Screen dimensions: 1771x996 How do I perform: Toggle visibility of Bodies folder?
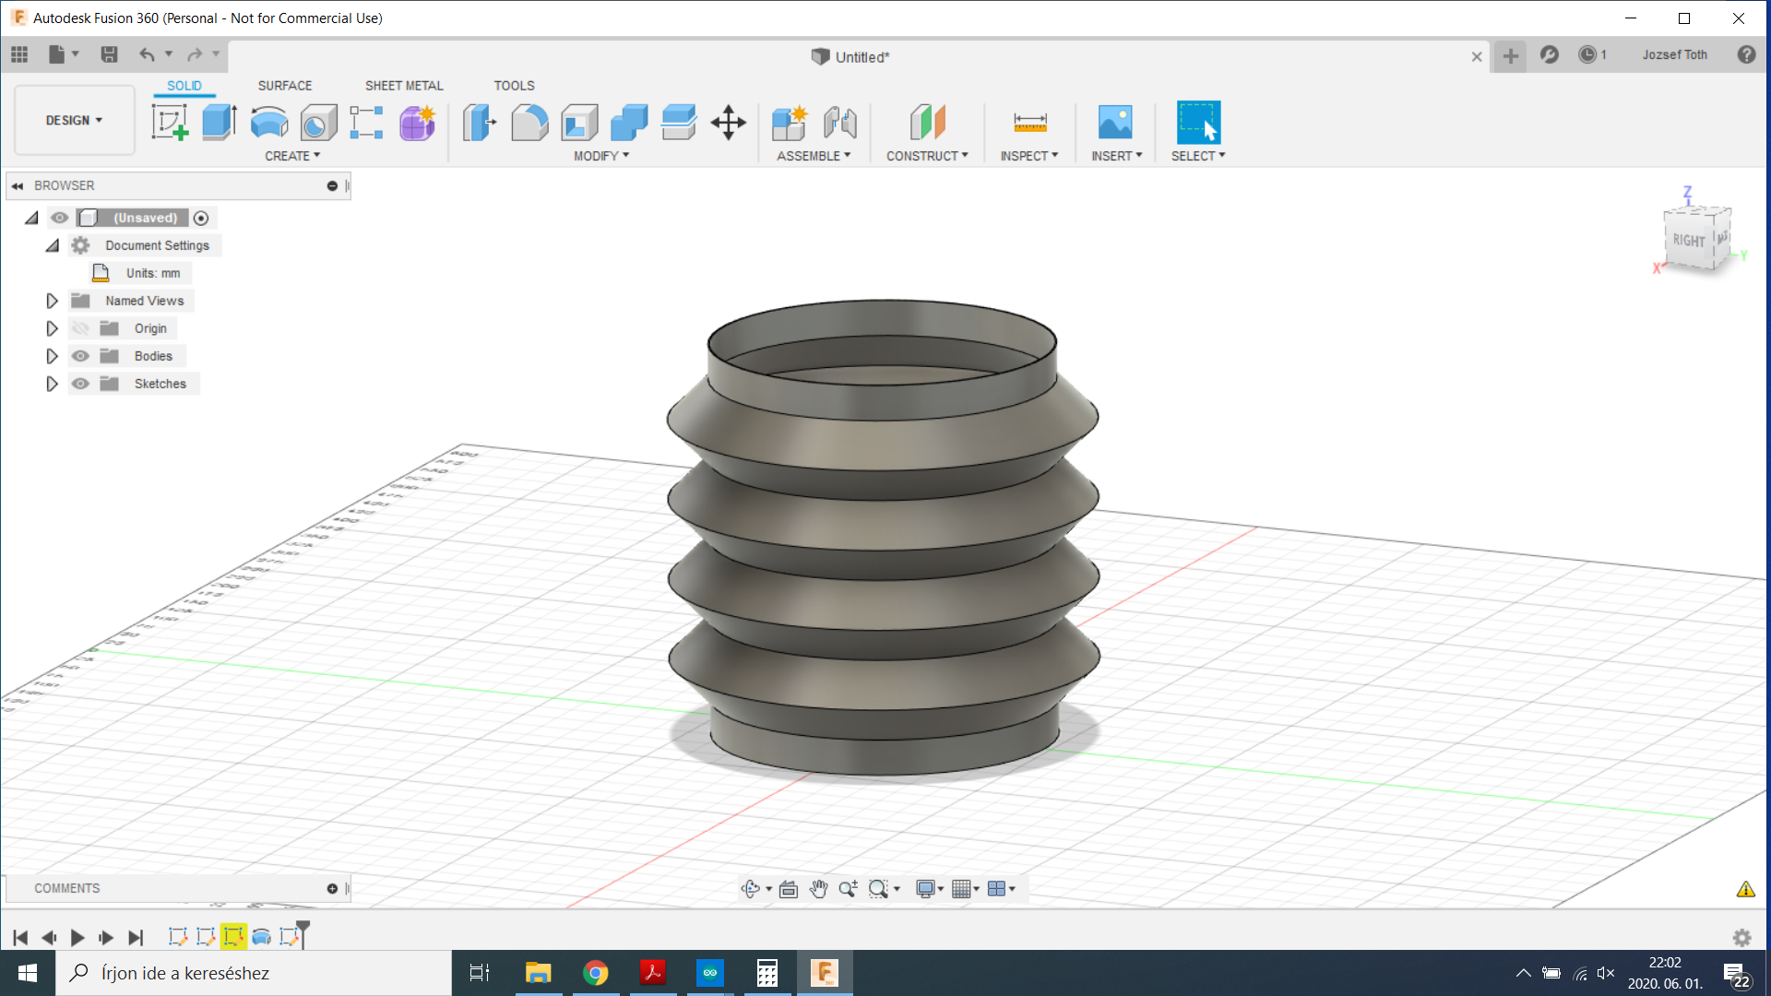(81, 356)
